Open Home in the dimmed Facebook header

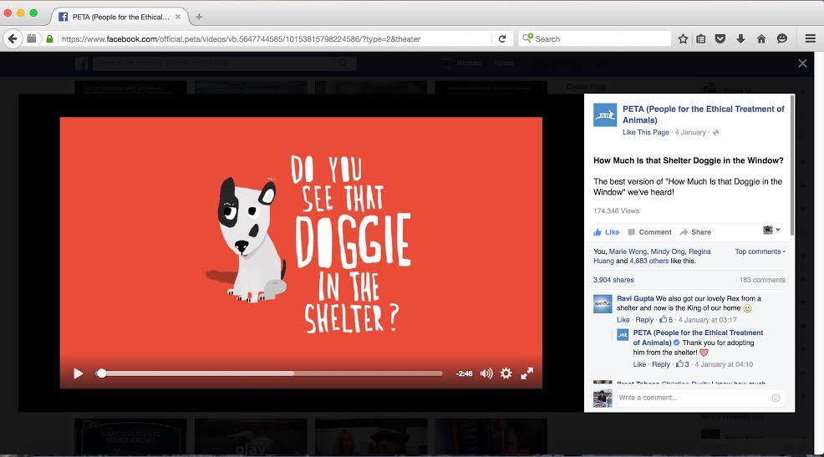point(503,63)
